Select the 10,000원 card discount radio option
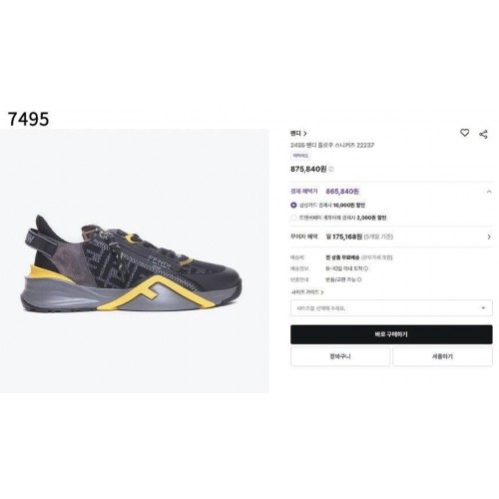The height and width of the screenshot is (499, 499). click(293, 205)
